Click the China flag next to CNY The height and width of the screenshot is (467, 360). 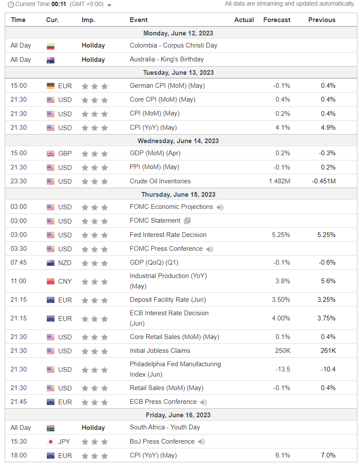51,281
